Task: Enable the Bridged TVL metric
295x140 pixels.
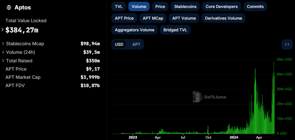Action: click(175, 30)
